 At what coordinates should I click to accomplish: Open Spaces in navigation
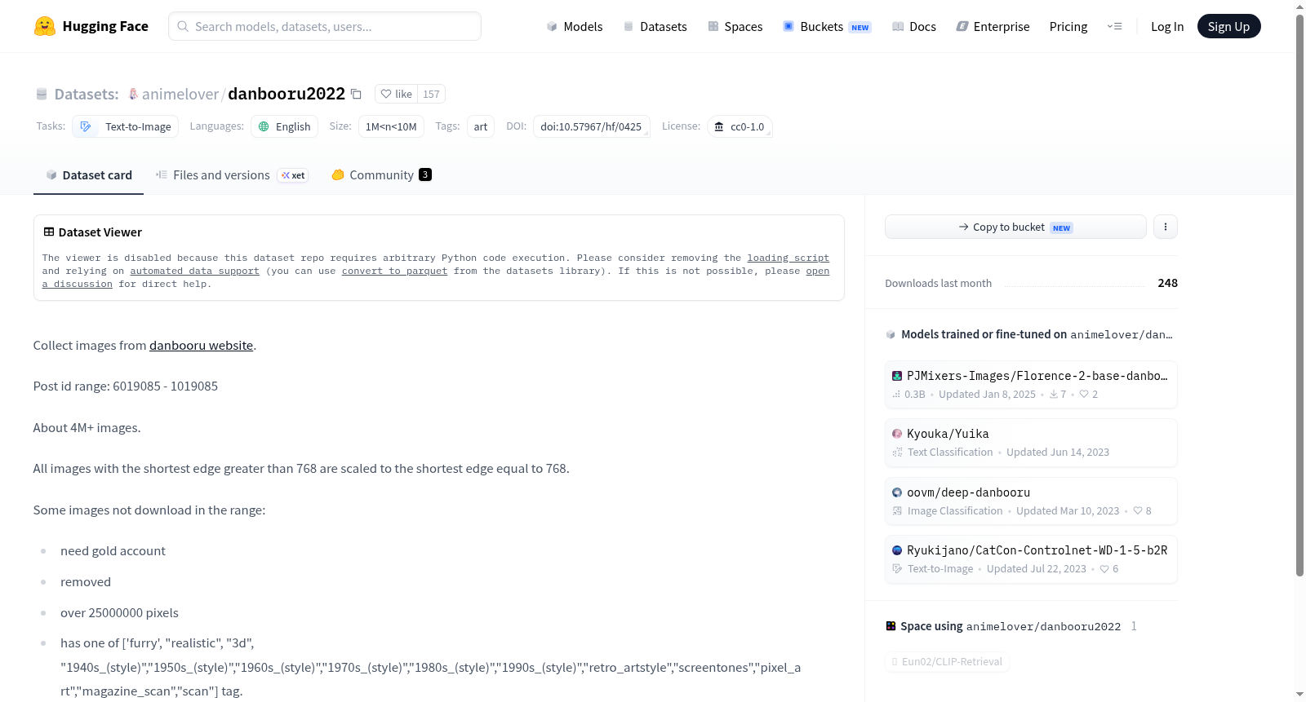click(735, 26)
